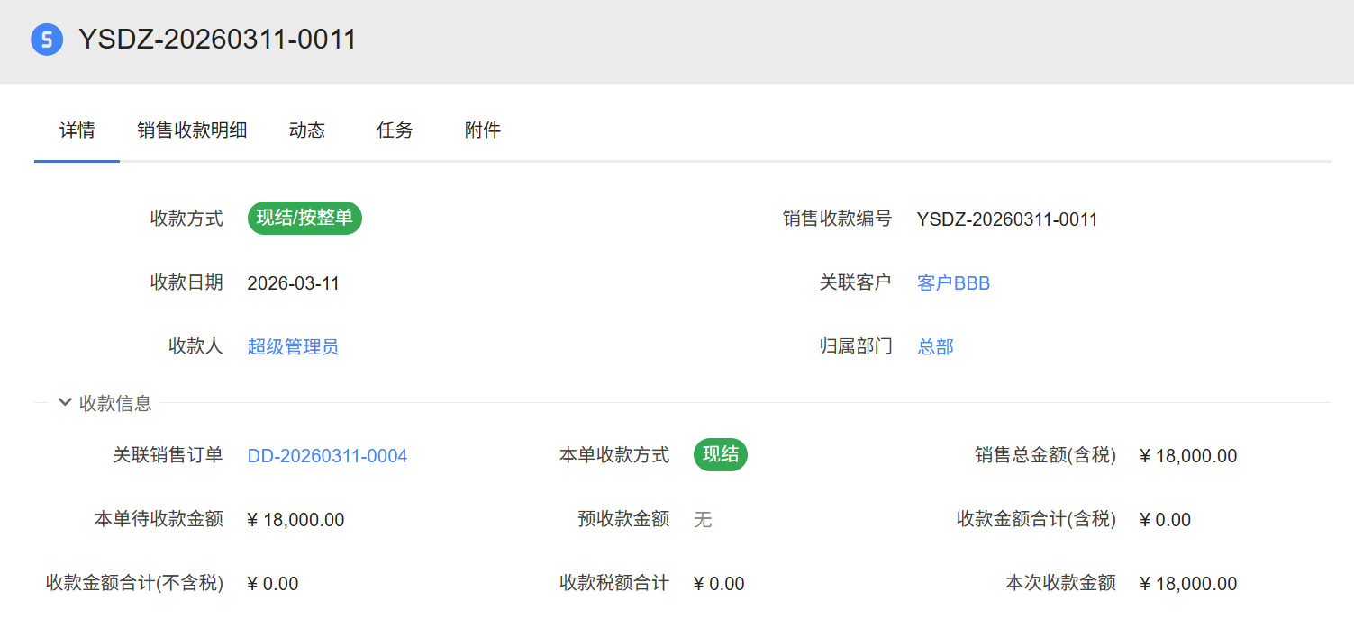Click the 本单待收款金额 amount value

tap(295, 520)
